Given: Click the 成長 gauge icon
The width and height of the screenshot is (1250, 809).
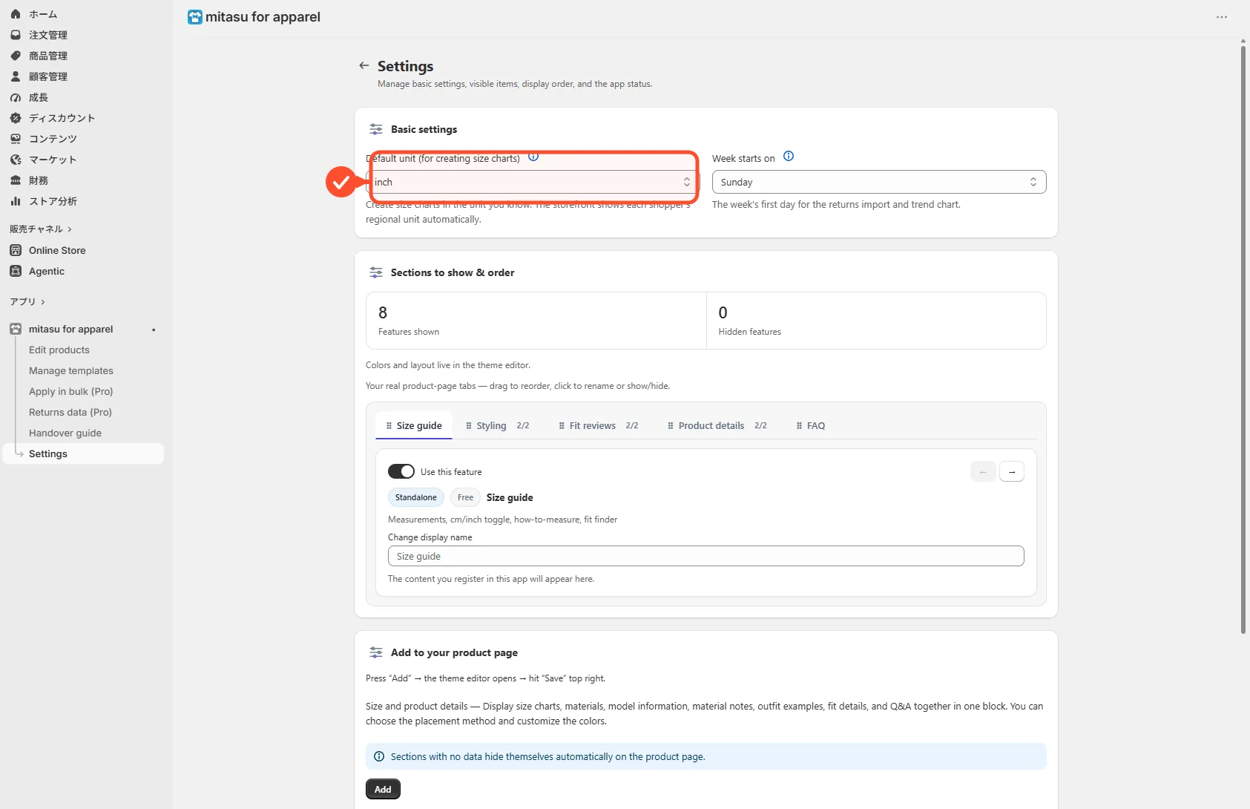Looking at the screenshot, I should 16,97.
